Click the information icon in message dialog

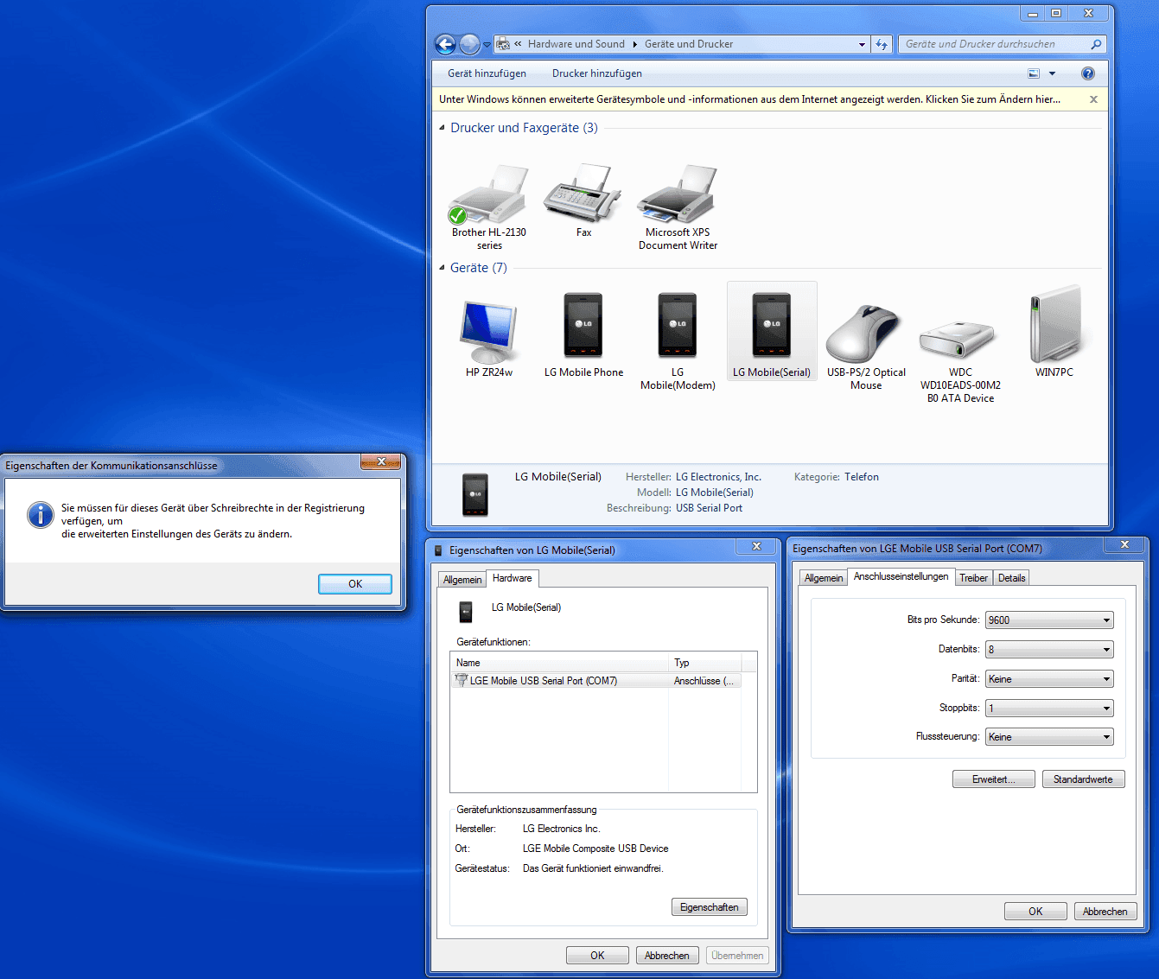(x=41, y=515)
